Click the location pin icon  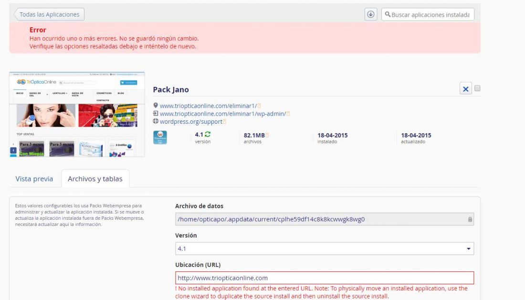pos(156,106)
